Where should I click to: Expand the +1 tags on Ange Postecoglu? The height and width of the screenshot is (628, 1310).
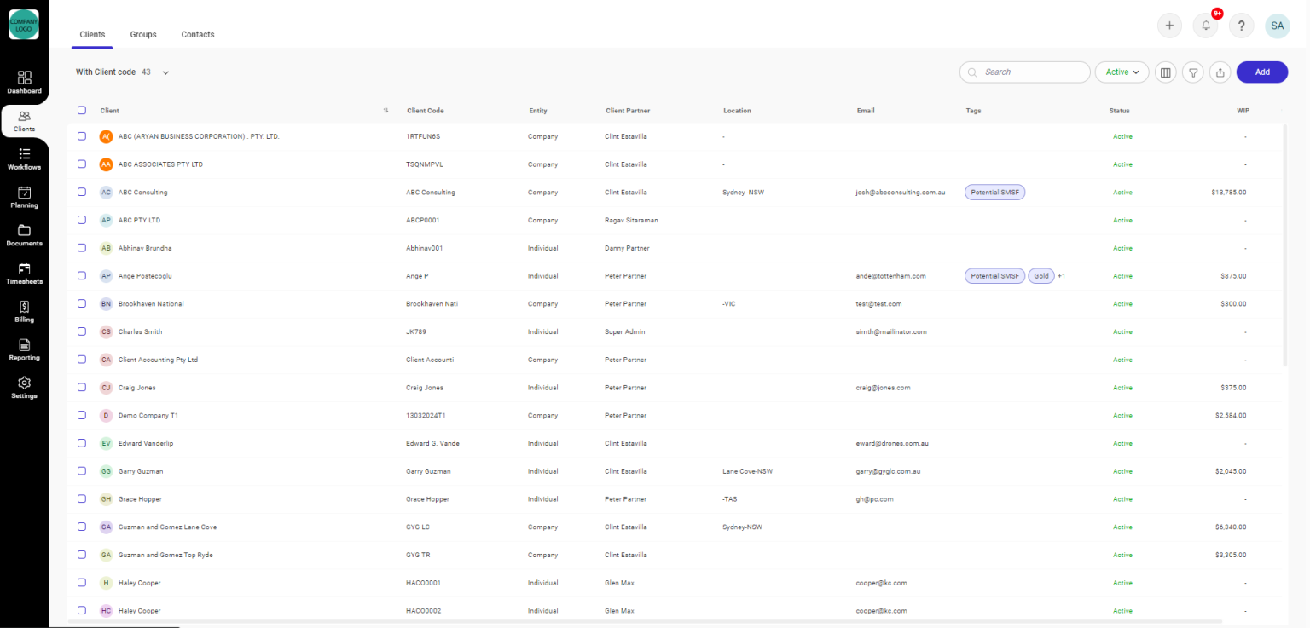pyautogui.click(x=1062, y=276)
